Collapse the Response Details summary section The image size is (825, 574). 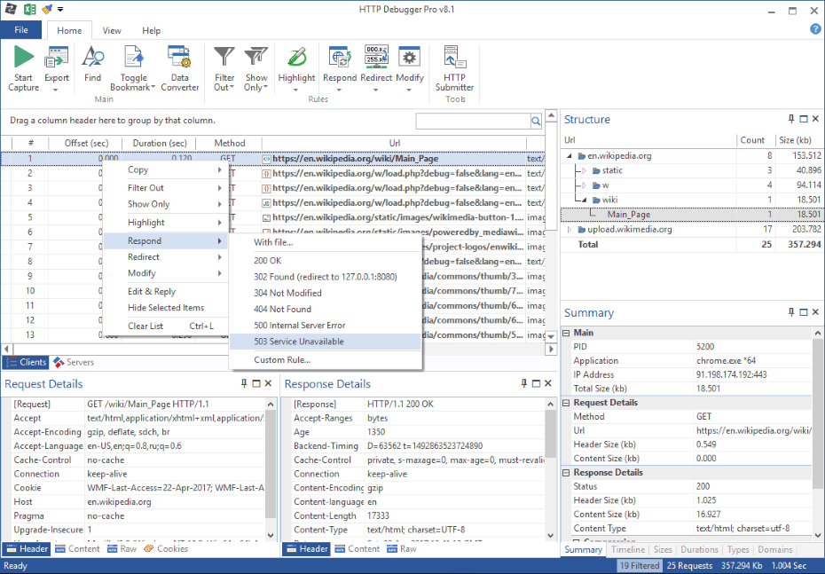pos(566,473)
